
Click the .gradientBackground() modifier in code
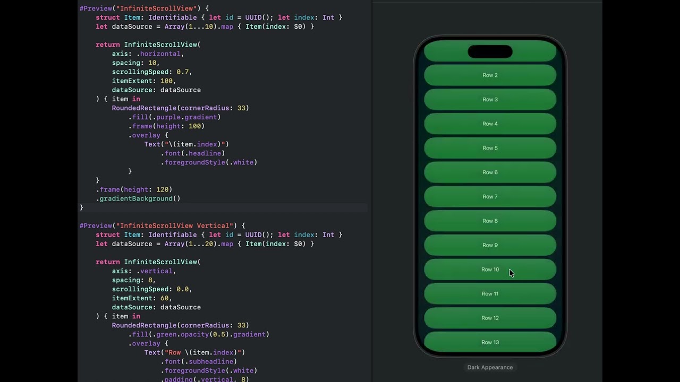pyautogui.click(x=139, y=198)
